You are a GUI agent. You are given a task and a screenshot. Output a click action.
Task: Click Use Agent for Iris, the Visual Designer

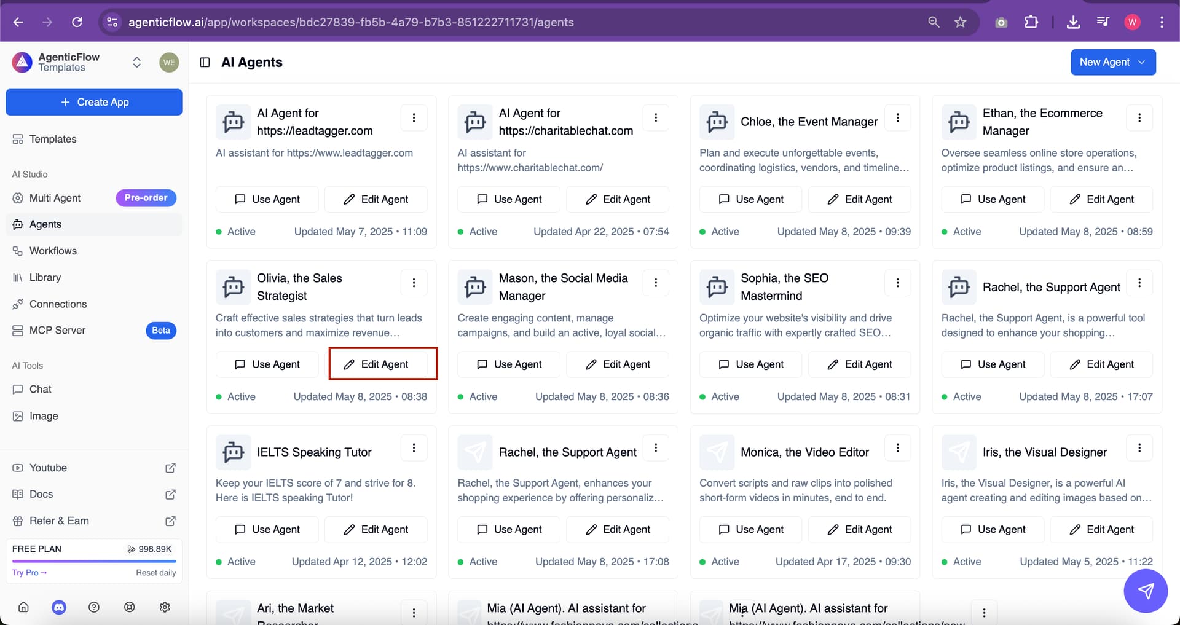pos(993,529)
